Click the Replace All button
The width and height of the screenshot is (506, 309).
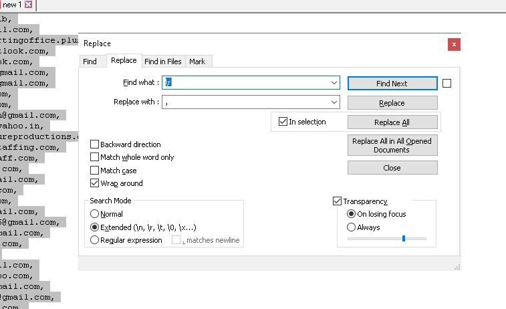click(392, 122)
